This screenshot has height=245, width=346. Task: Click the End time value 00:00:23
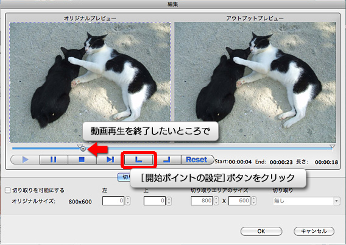[x=281, y=162]
